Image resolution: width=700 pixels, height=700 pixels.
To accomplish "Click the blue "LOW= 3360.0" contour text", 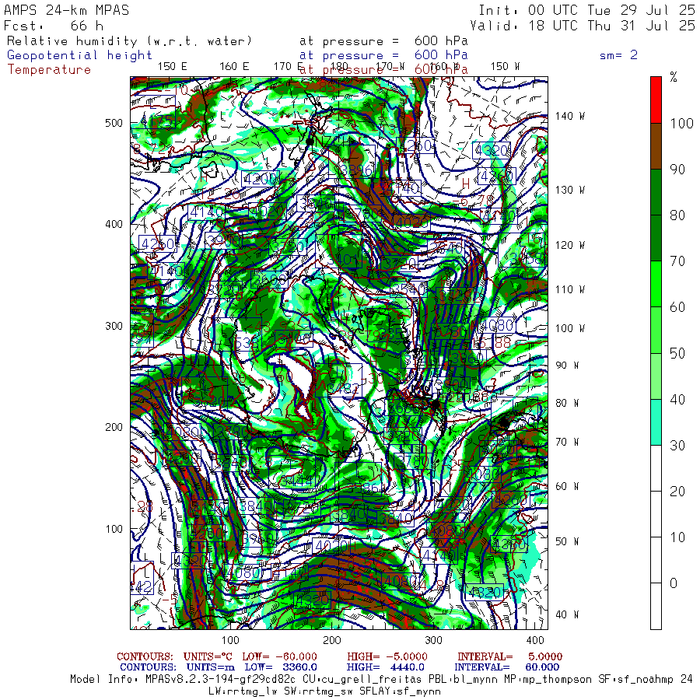I will point(281,667).
